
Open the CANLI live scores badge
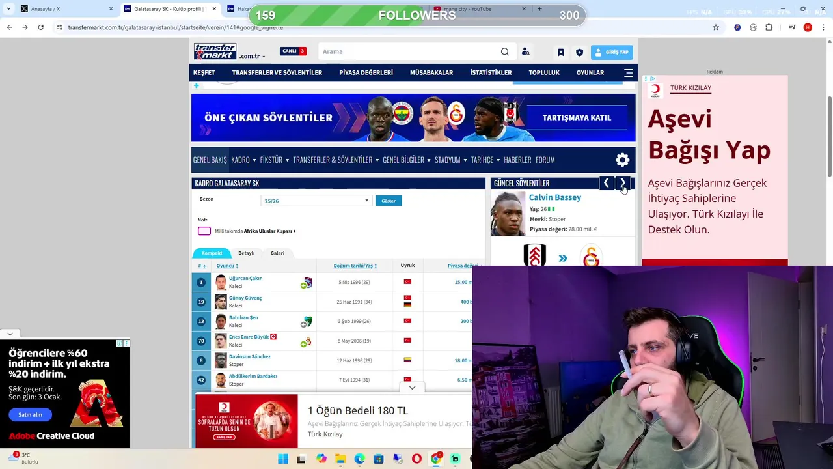coord(294,51)
